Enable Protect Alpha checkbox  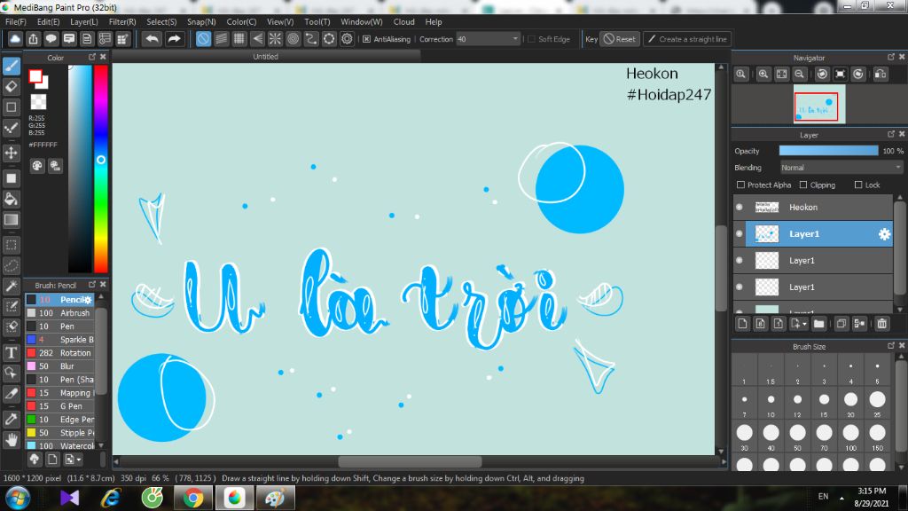[x=740, y=185]
